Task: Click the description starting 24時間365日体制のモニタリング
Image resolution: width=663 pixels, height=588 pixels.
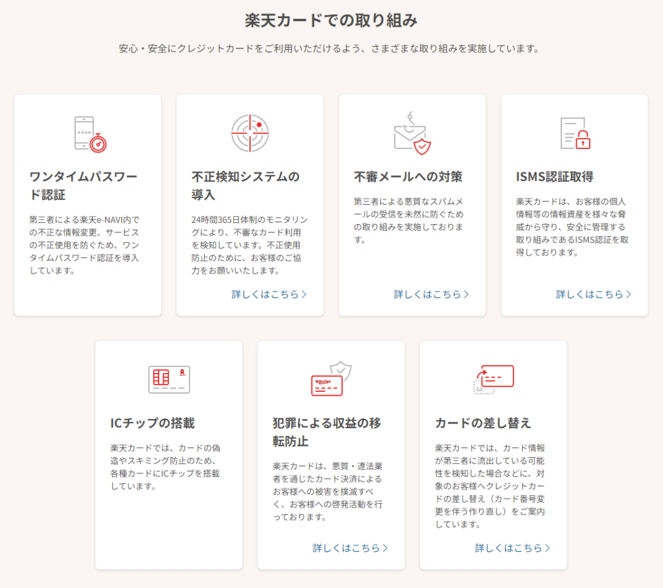Action: coord(249,245)
